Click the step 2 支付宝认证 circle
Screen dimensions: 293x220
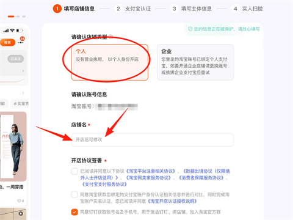point(118,9)
